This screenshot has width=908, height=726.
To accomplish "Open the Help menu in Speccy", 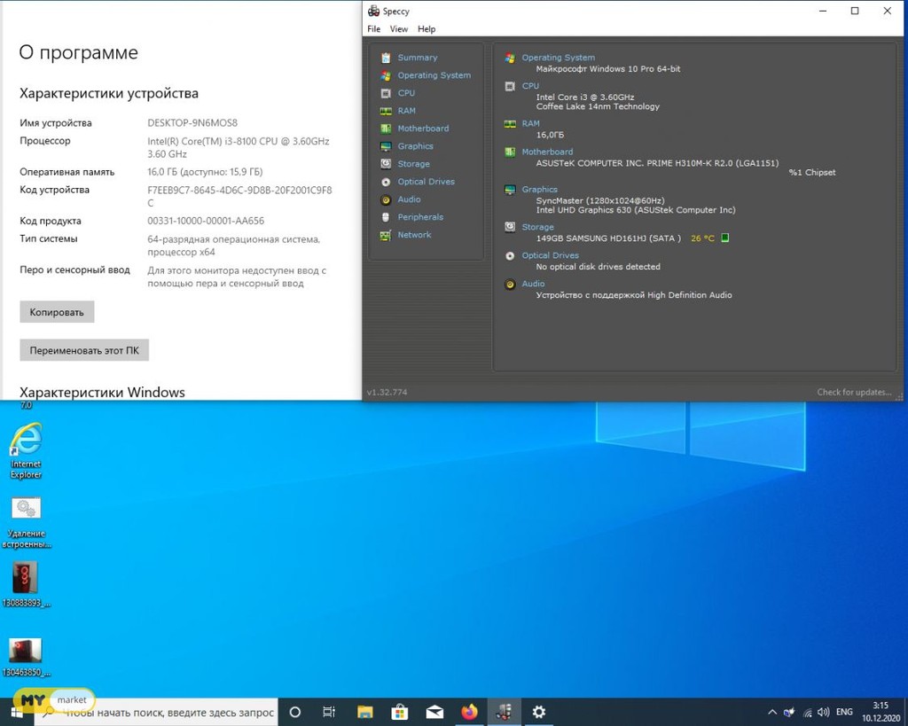I will [x=427, y=29].
